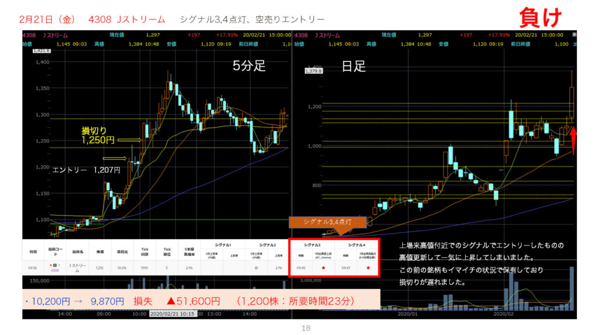Select the 09:43 time cell under シグナル4
596x335 pixels.
[346, 268]
